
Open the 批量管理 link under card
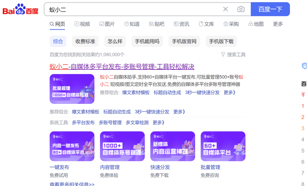coord(210,167)
